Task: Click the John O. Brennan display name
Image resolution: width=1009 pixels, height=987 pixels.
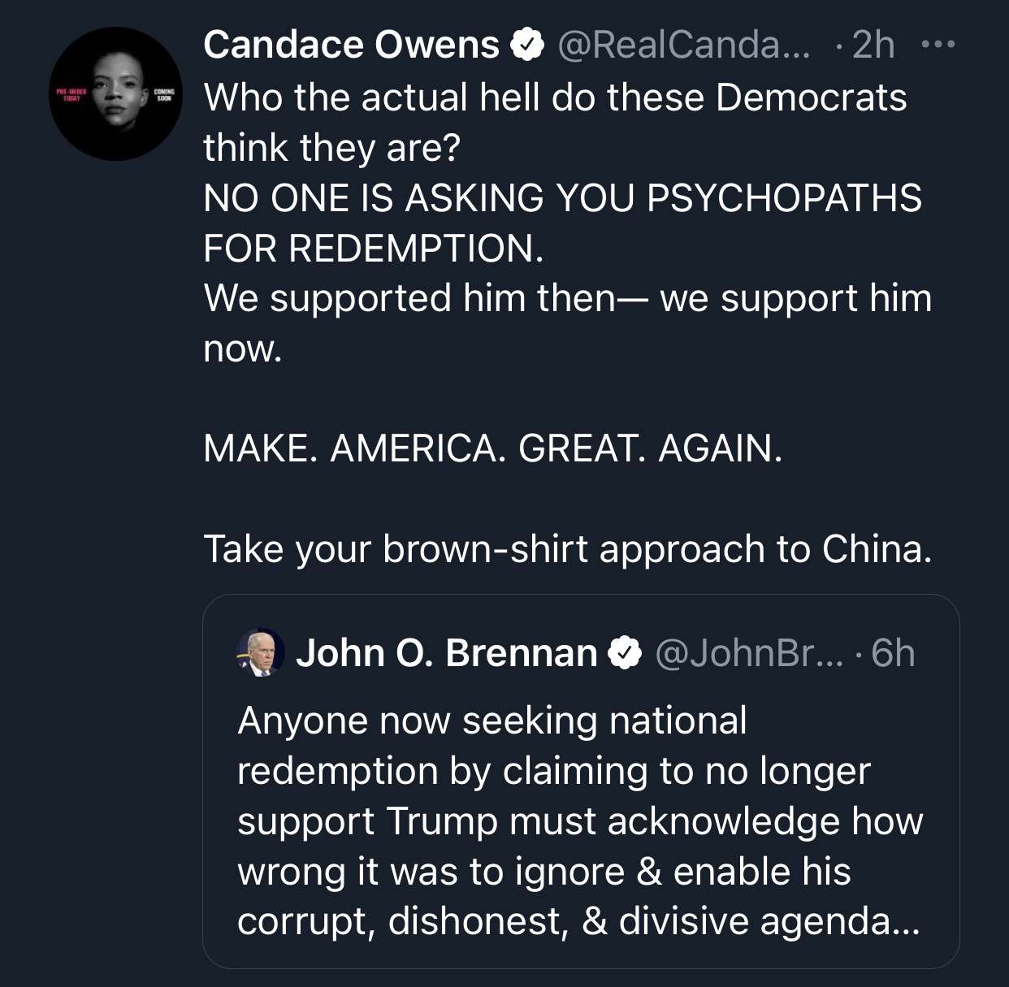Action: [446, 653]
